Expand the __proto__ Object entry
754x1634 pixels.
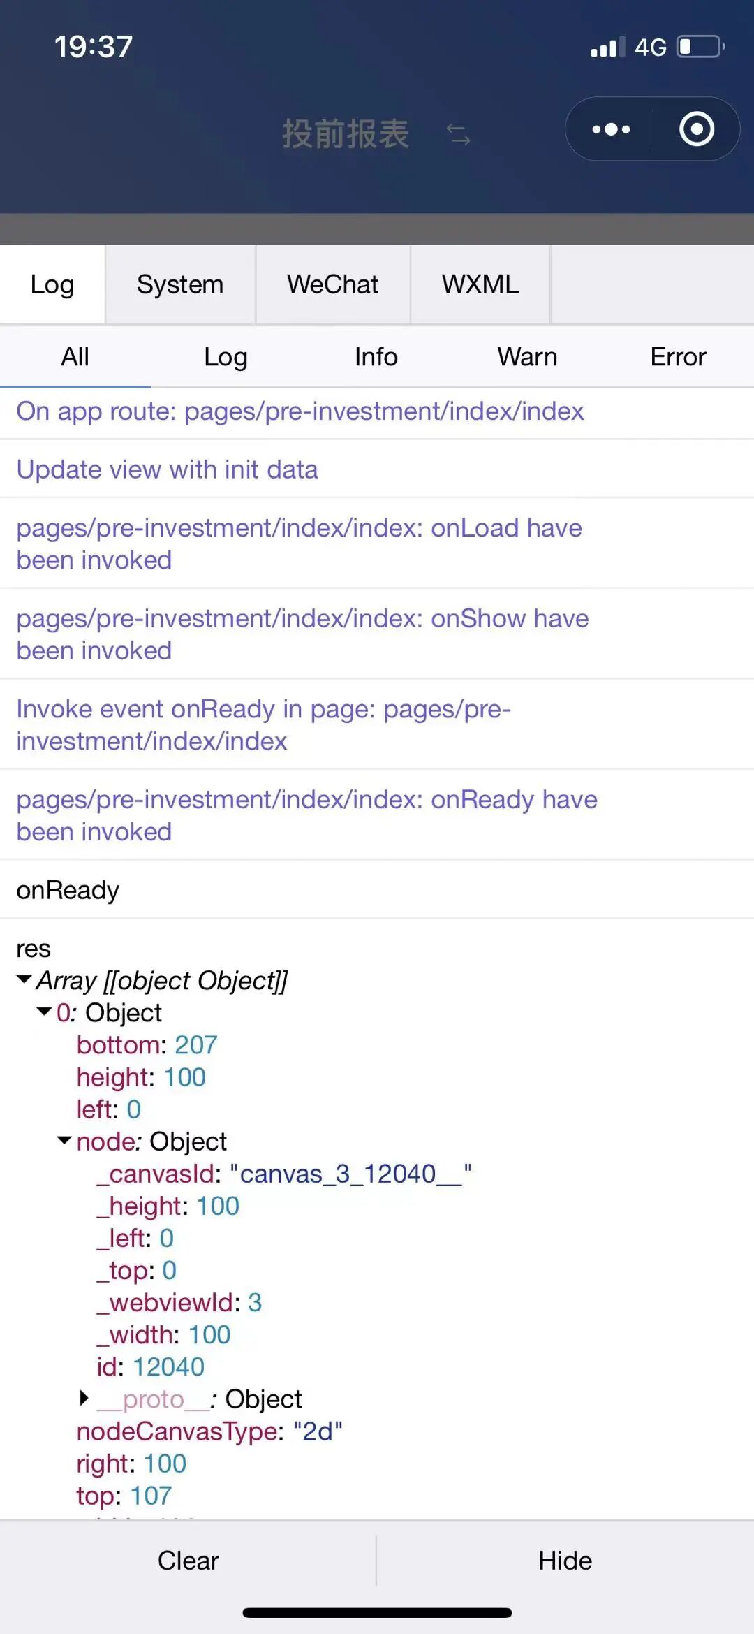[x=84, y=1397]
